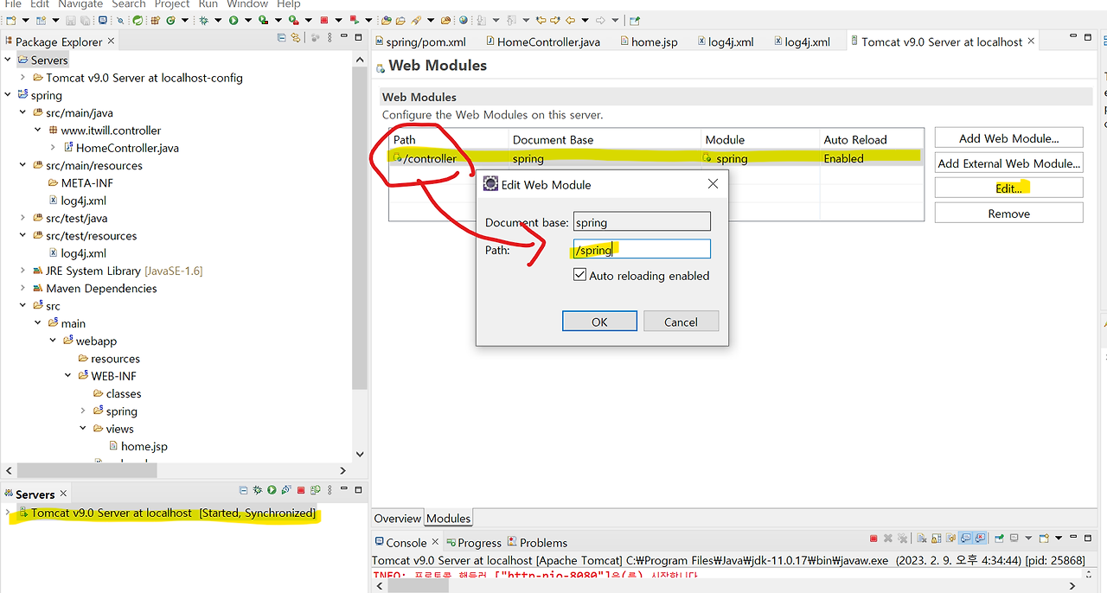Click the Edit... button
1107x593 pixels.
[1008, 188]
